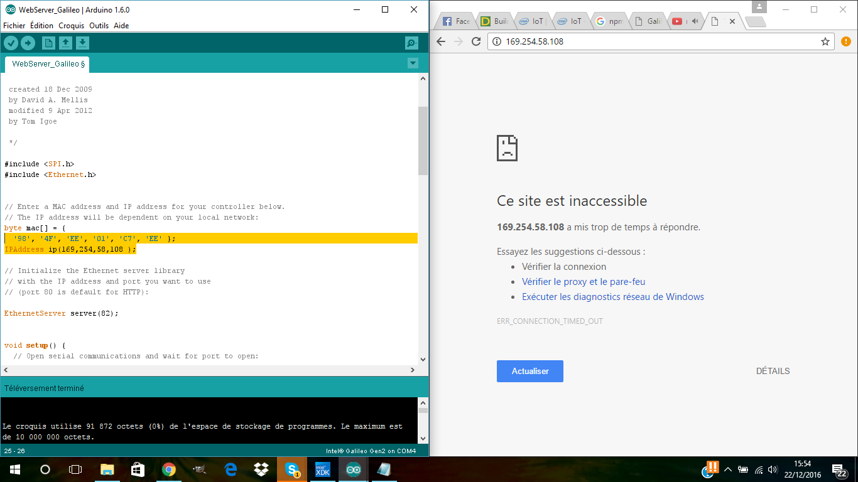Screen dimensions: 858x482
Task: Show hidden system tray icons chevron
Action: (728, 469)
